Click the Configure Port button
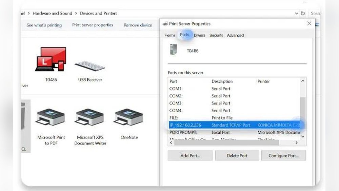The width and height of the screenshot is (339, 191). (283, 156)
